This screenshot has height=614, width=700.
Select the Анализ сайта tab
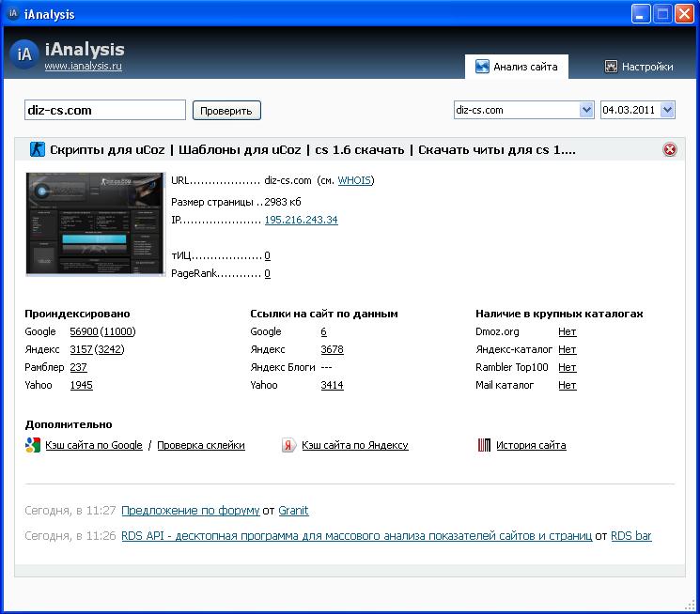tap(516, 67)
